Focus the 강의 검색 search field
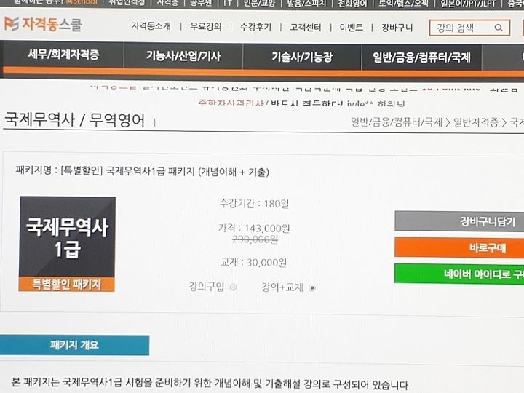 point(469,28)
